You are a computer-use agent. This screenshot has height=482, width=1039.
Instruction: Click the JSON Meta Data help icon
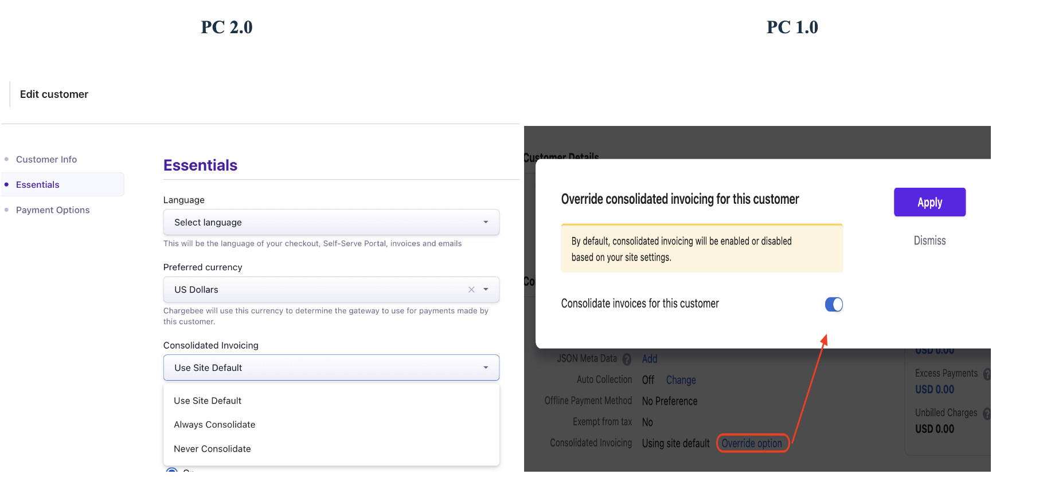(627, 359)
